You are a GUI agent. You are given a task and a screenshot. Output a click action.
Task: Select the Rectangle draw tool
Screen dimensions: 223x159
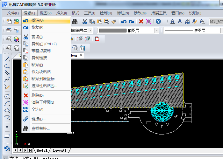(7, 136)
